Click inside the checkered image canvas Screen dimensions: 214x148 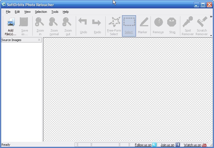128,89
